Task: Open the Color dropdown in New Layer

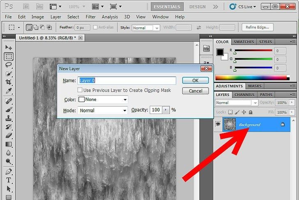Action: (103, 100)
